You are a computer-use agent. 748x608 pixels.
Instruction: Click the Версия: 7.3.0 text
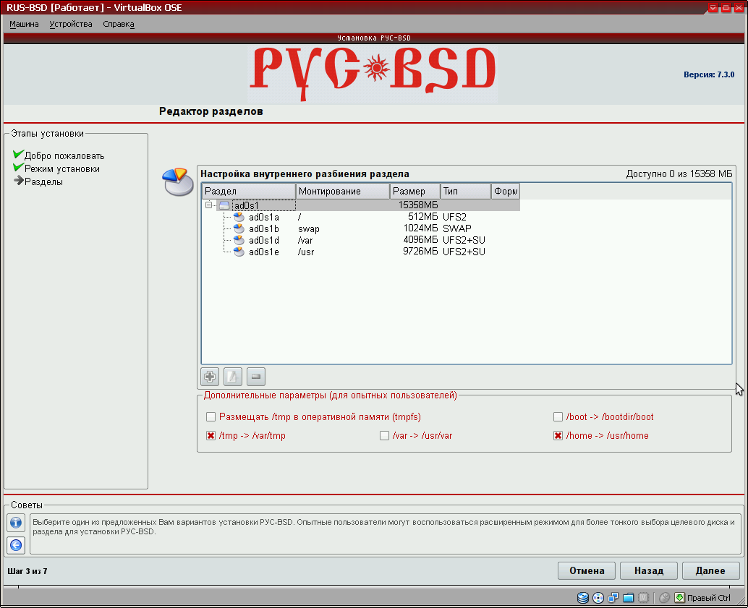point(709,74)
